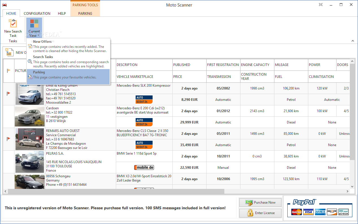Click the PayPal logo
The height and width of the screenshot is (224, 358).
(x=304, y=202)
